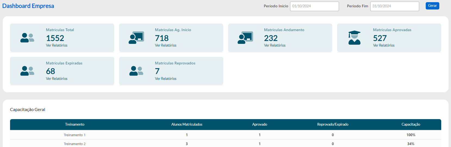Open Ver Relatórios under Matrículas Expiradas

click(57, 79)
